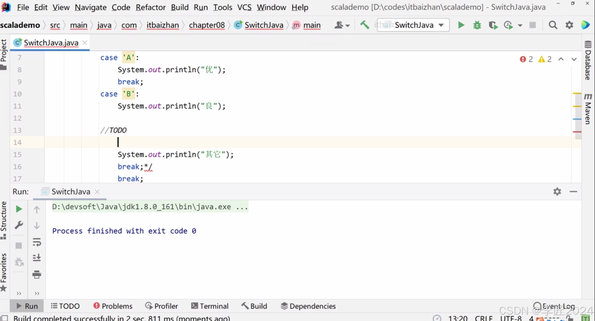Open the Database side panel
Screen dimensions: 595x321
click(588, 60)
